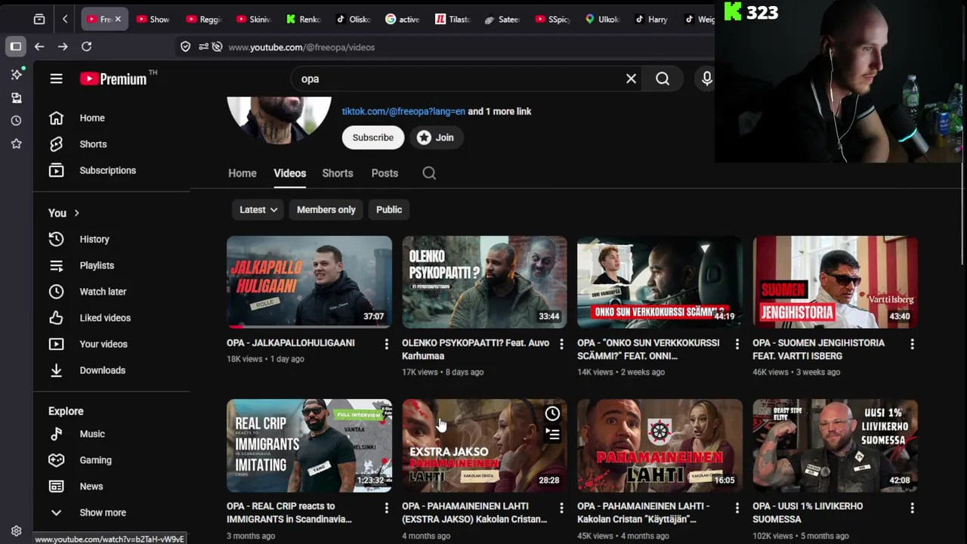Select the channel Videos tab
Screen dimensions: 967x544
[x=289, y=173]
